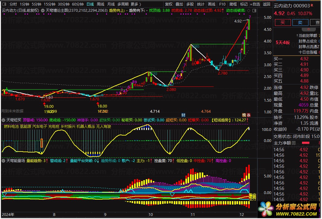Screen dimensions: 322x219
Task: Click the 燃料电池 concept tag
Action: click(11, 126)
